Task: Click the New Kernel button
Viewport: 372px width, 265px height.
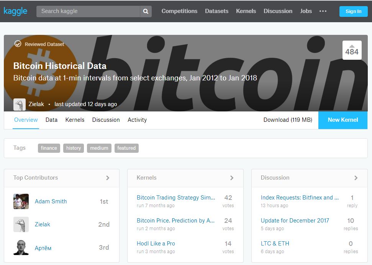Action: 343,120
